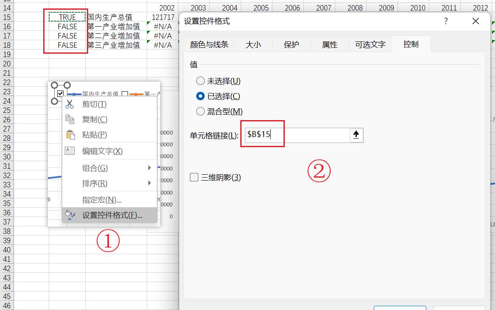Click row header 45
This screenshot has width=495, height=310.
click(x=7, y=296)
